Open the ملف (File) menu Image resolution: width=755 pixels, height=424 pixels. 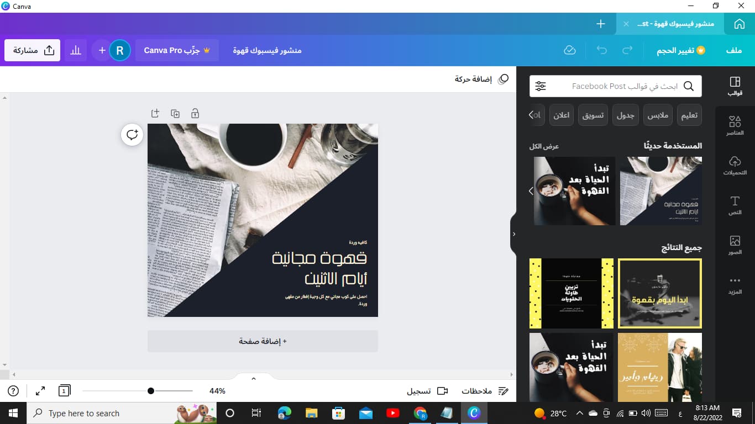point(733,50)
